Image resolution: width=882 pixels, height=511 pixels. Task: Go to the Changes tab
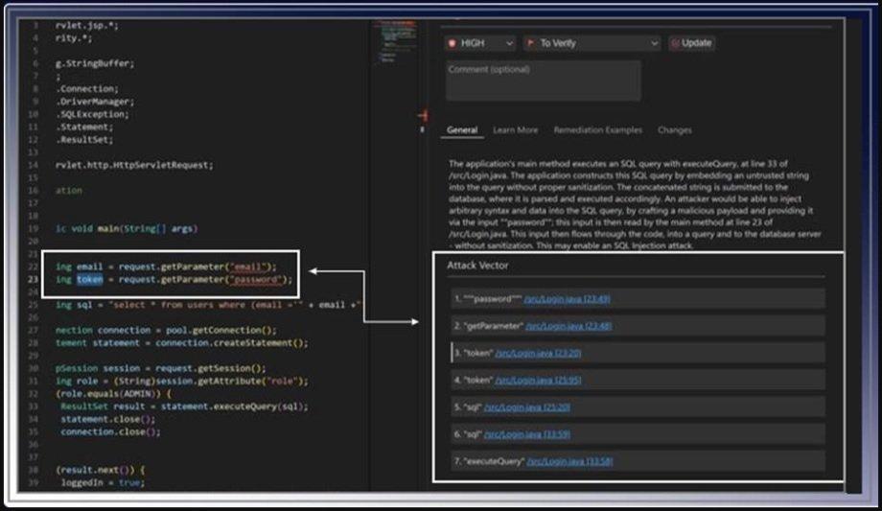tap(675, 130)
